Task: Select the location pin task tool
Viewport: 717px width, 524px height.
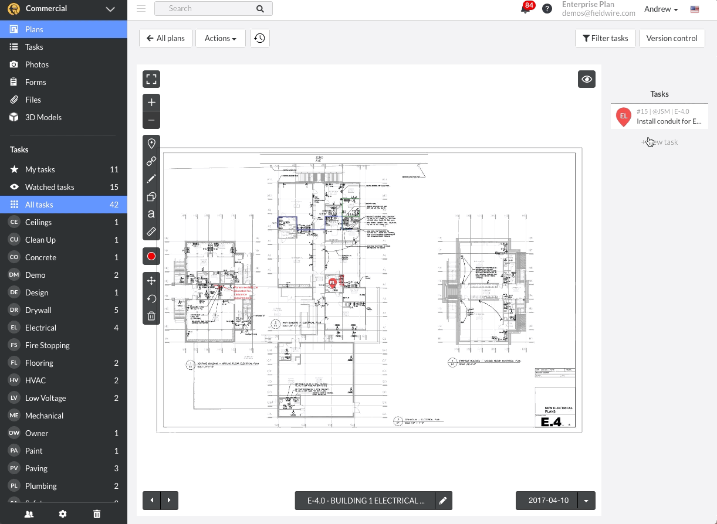Action: pos(151,144)
